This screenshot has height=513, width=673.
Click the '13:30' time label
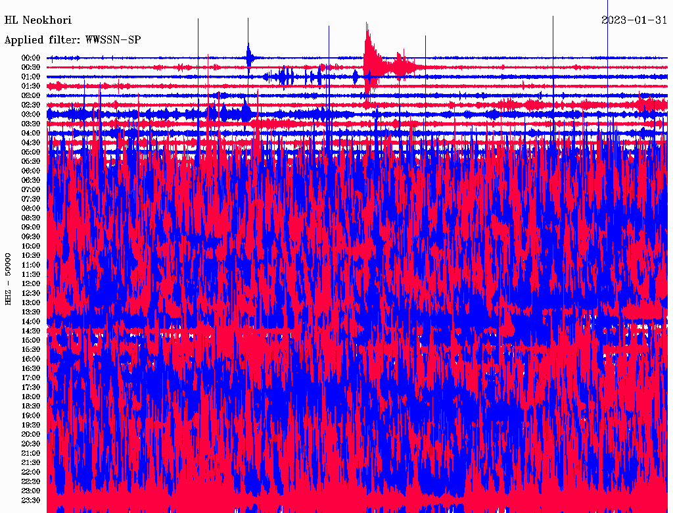click(31, 312)
